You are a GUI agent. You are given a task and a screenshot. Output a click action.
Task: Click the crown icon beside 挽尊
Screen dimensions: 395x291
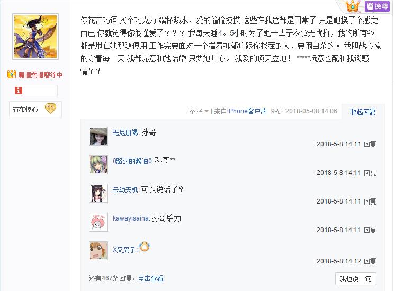coord(353,6)
